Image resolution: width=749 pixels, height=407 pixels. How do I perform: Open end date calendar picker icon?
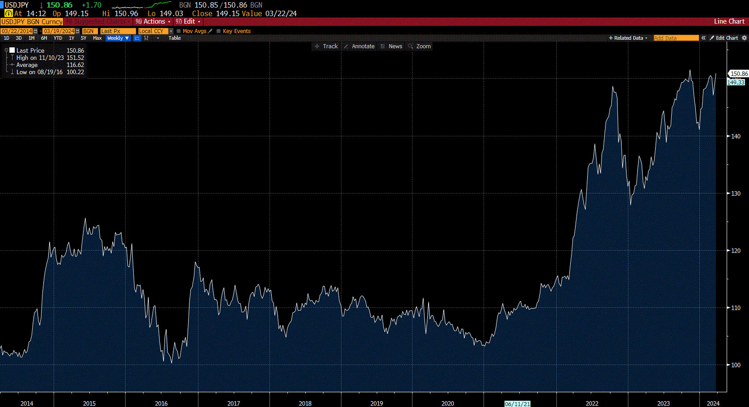click(x=78, y=31)
